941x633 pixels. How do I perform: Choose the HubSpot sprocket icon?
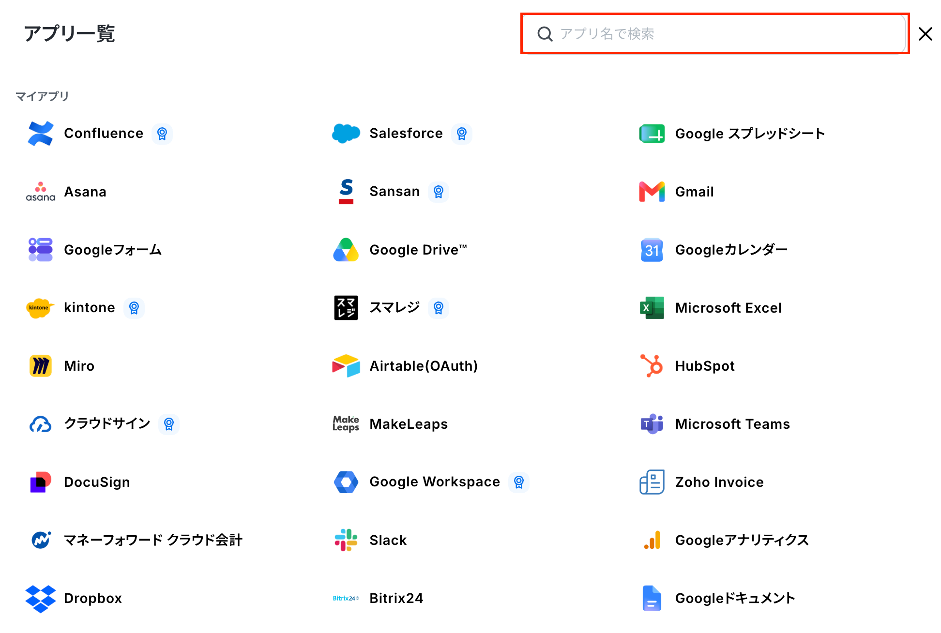(652, 366)
